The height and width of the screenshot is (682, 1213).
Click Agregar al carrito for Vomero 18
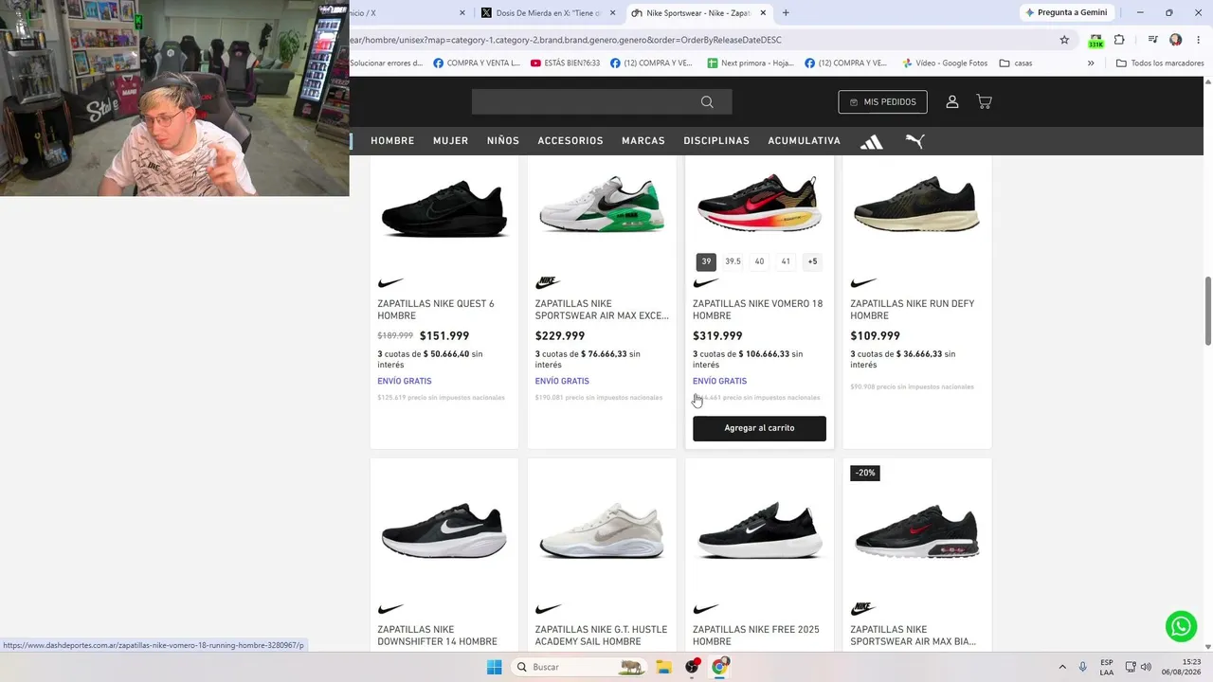pyautogui.click(x=759, y=428)
